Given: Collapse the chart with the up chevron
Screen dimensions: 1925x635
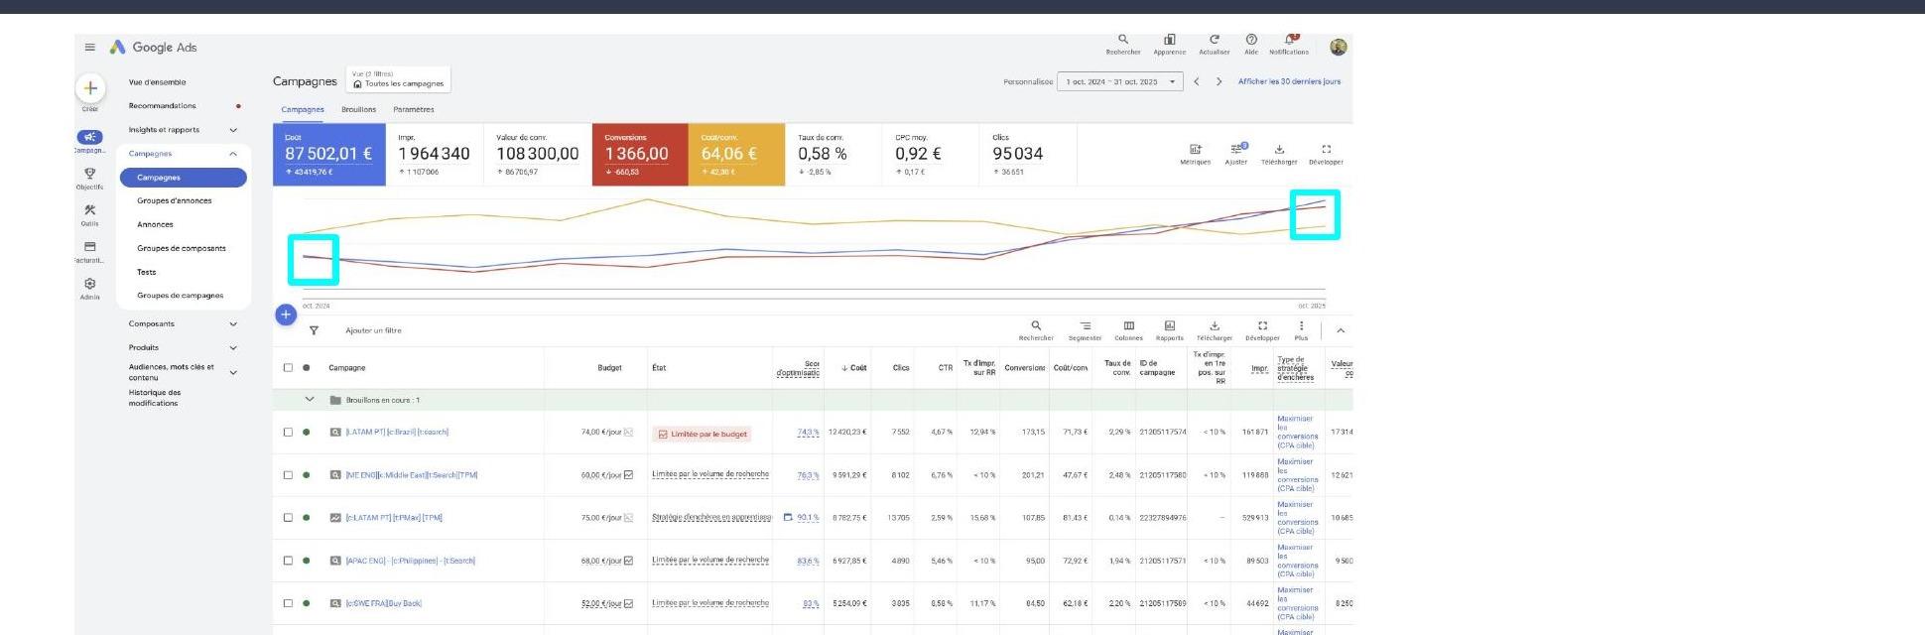Looking at the screenshot, I should pyautogui.click(x=1341, y=330).
